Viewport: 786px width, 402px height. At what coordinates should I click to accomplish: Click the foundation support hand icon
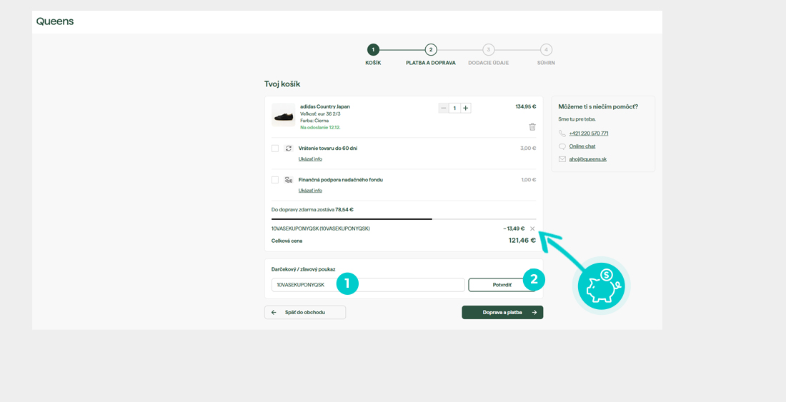tap(289, 180)
